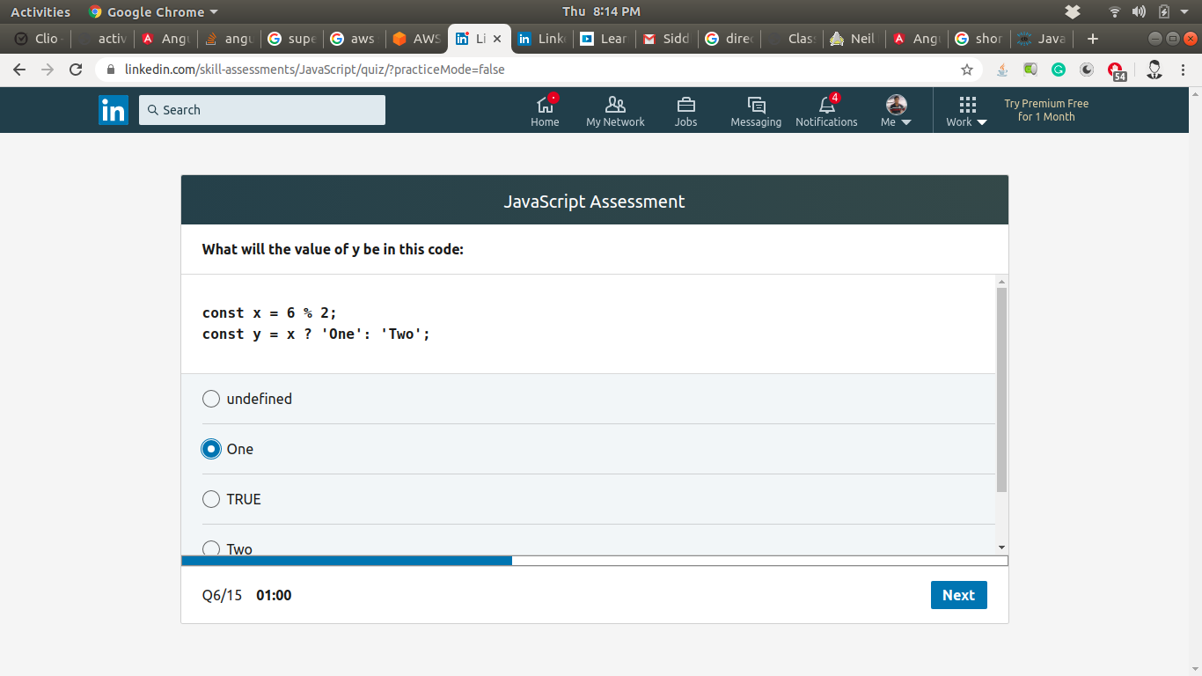
Task: Bookmark this page with star icon
Action: pos(967,70)
